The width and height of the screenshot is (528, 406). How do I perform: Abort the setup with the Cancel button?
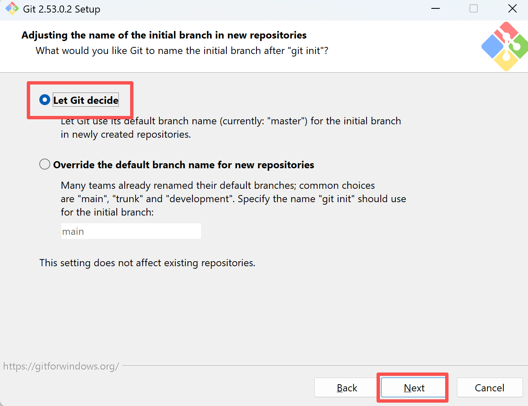(490, 388)
